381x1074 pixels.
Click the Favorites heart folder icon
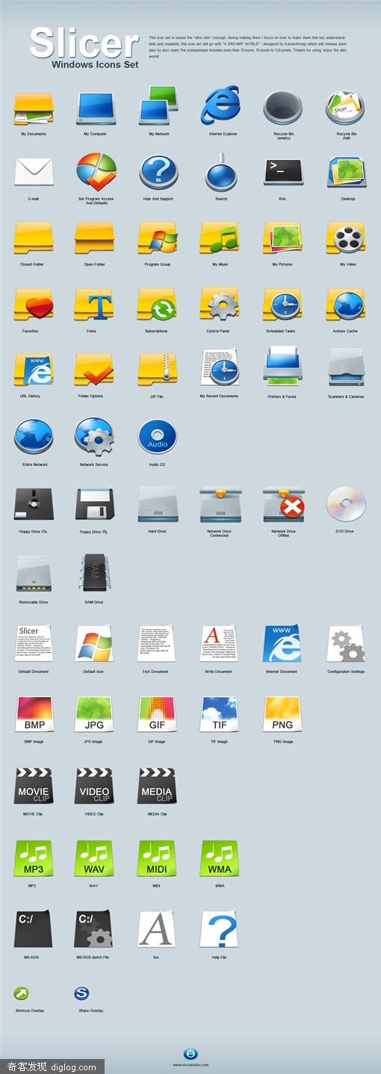[34, 305]
